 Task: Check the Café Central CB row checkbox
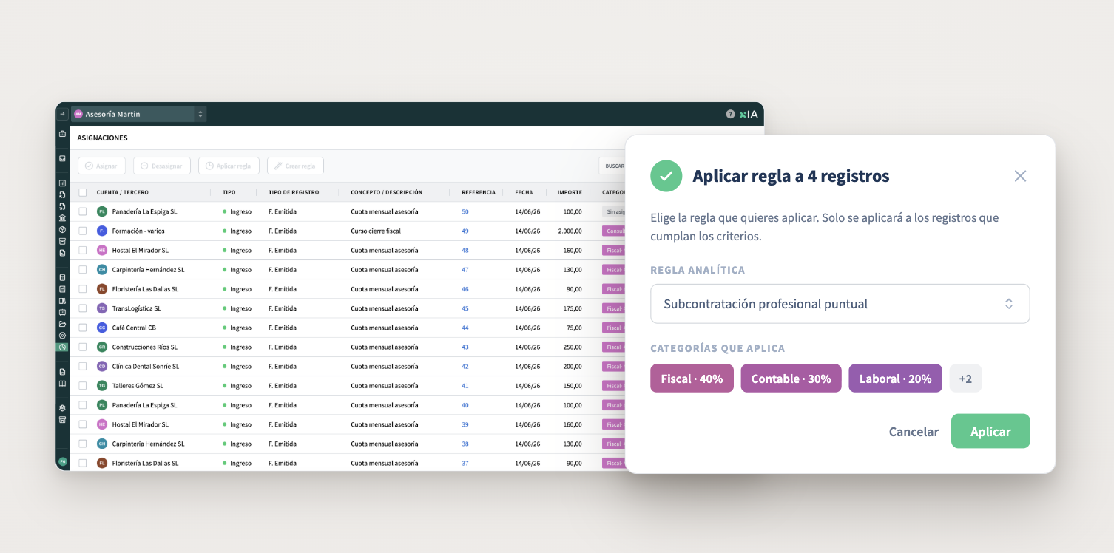pyautogui.click(x=83, y=328)
